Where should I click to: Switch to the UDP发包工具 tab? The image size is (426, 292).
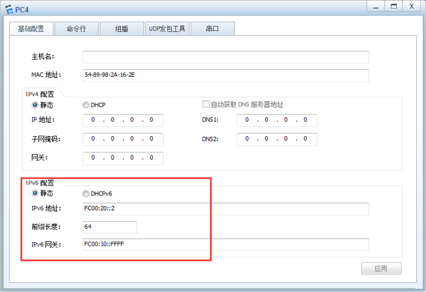pos(167,29)
